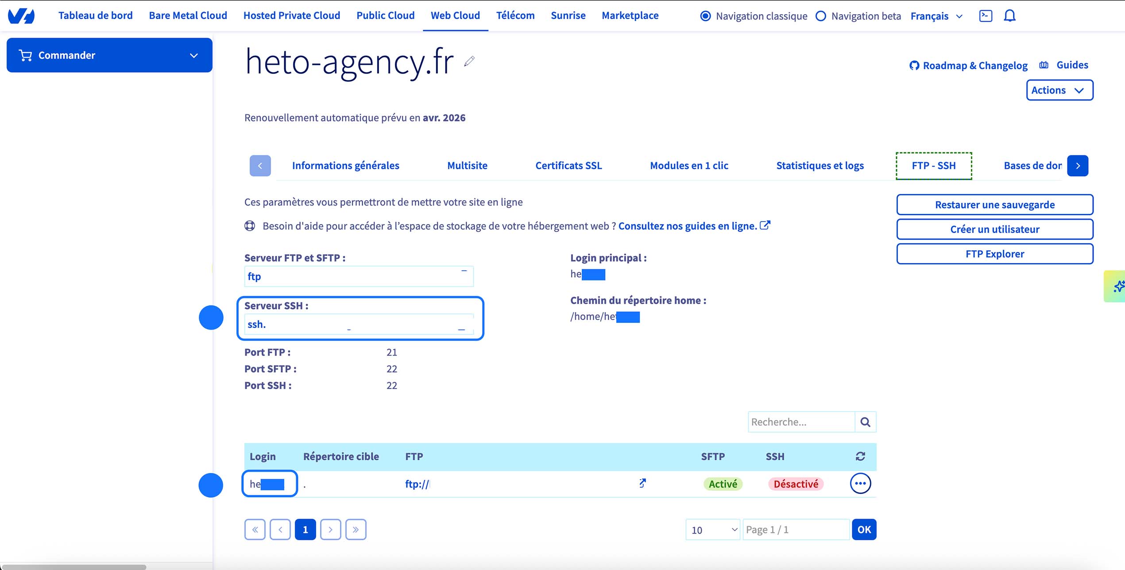Switch to Navigation beta
The image size is (1125, 570).
821,16
